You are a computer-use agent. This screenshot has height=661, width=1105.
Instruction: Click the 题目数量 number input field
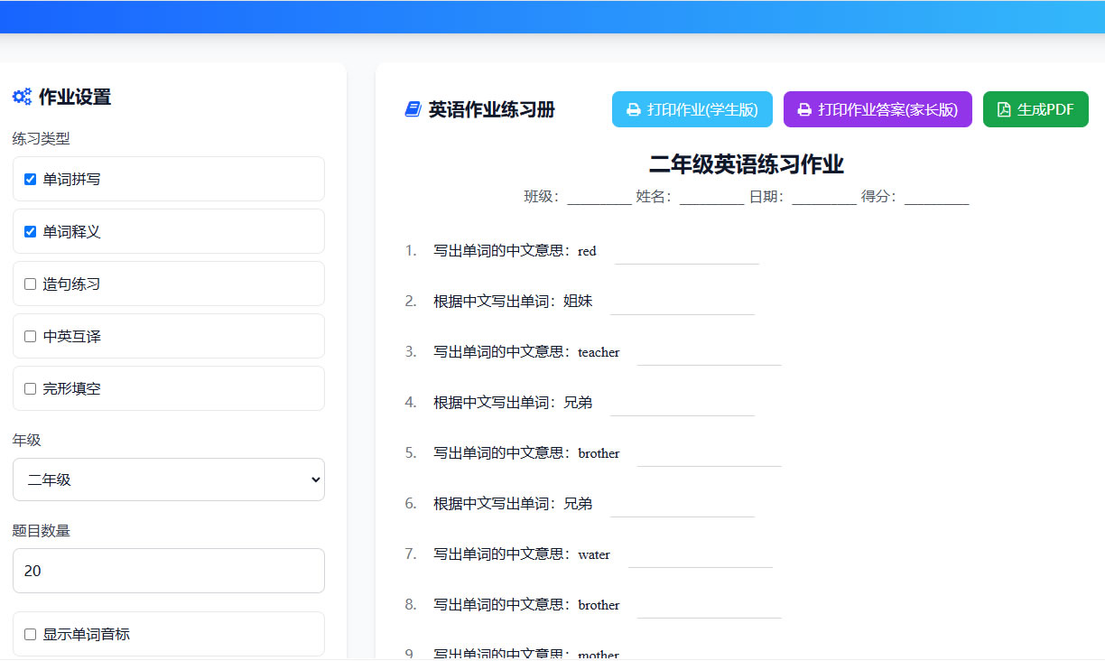coord(168,571)
